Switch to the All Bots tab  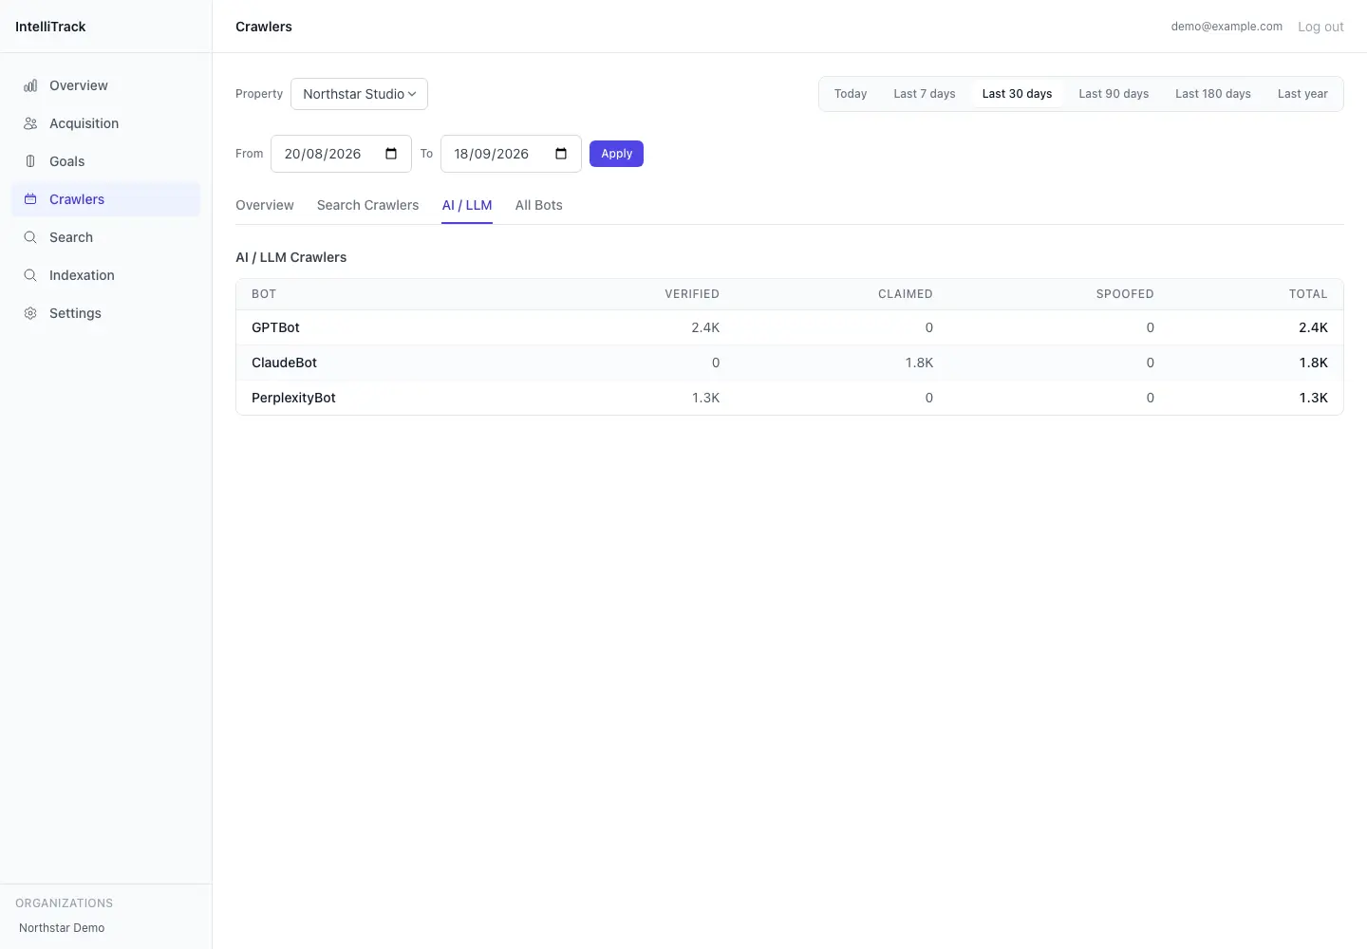click(x=539, y=205)
